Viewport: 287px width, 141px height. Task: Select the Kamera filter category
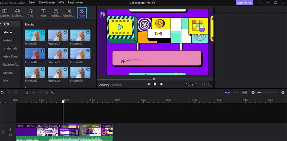point(7,73)
